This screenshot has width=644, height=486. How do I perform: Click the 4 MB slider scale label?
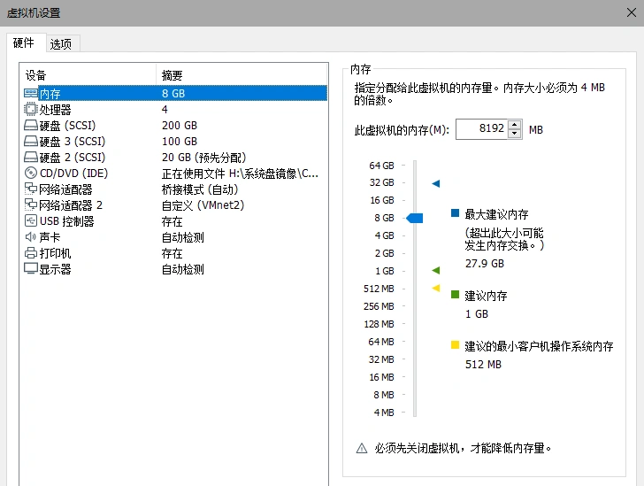[384, 413]
